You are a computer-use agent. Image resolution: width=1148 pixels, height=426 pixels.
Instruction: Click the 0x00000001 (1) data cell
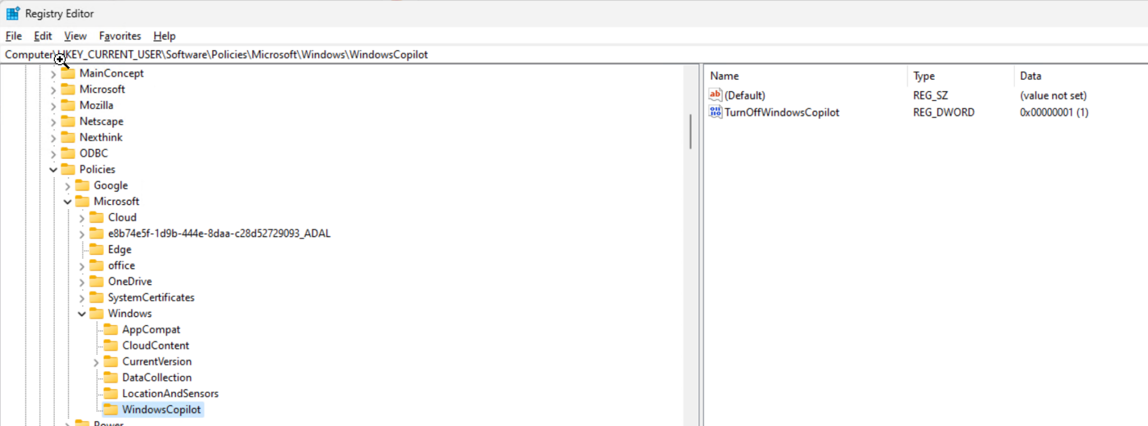point(1054,112)
